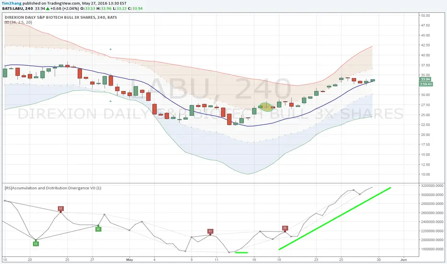447x264 pixels.
Task: Click the 30.00 price axis label
Action: (x=425, y=95)
